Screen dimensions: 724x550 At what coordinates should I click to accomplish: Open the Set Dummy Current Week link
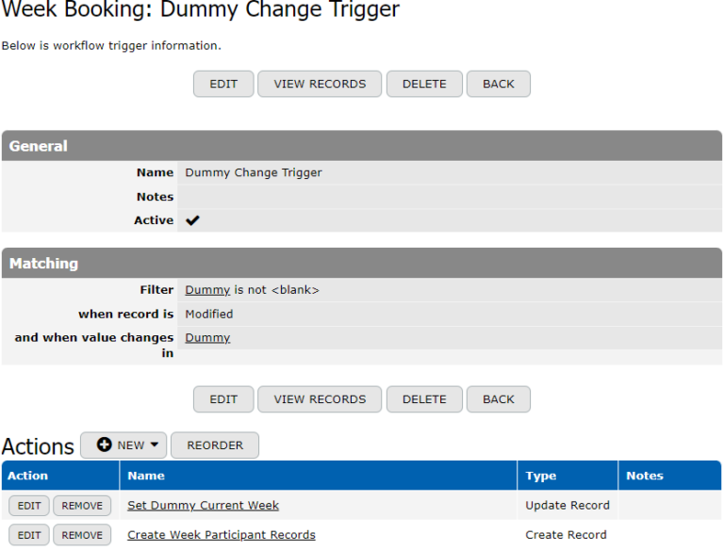(x=203, y=506)
